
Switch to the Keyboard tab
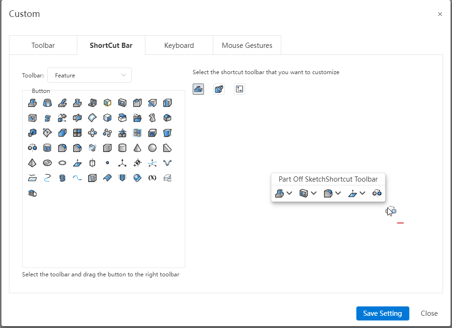tap(179, 46)
